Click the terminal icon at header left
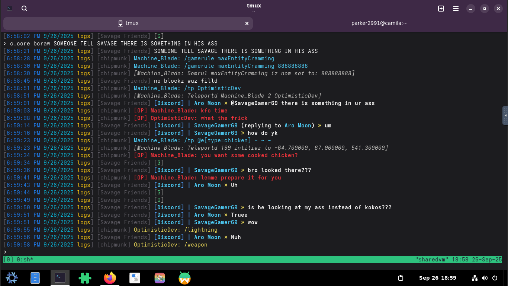 click(10, 9)
